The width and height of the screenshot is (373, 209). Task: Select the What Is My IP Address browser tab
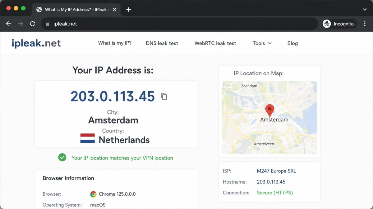76,10
